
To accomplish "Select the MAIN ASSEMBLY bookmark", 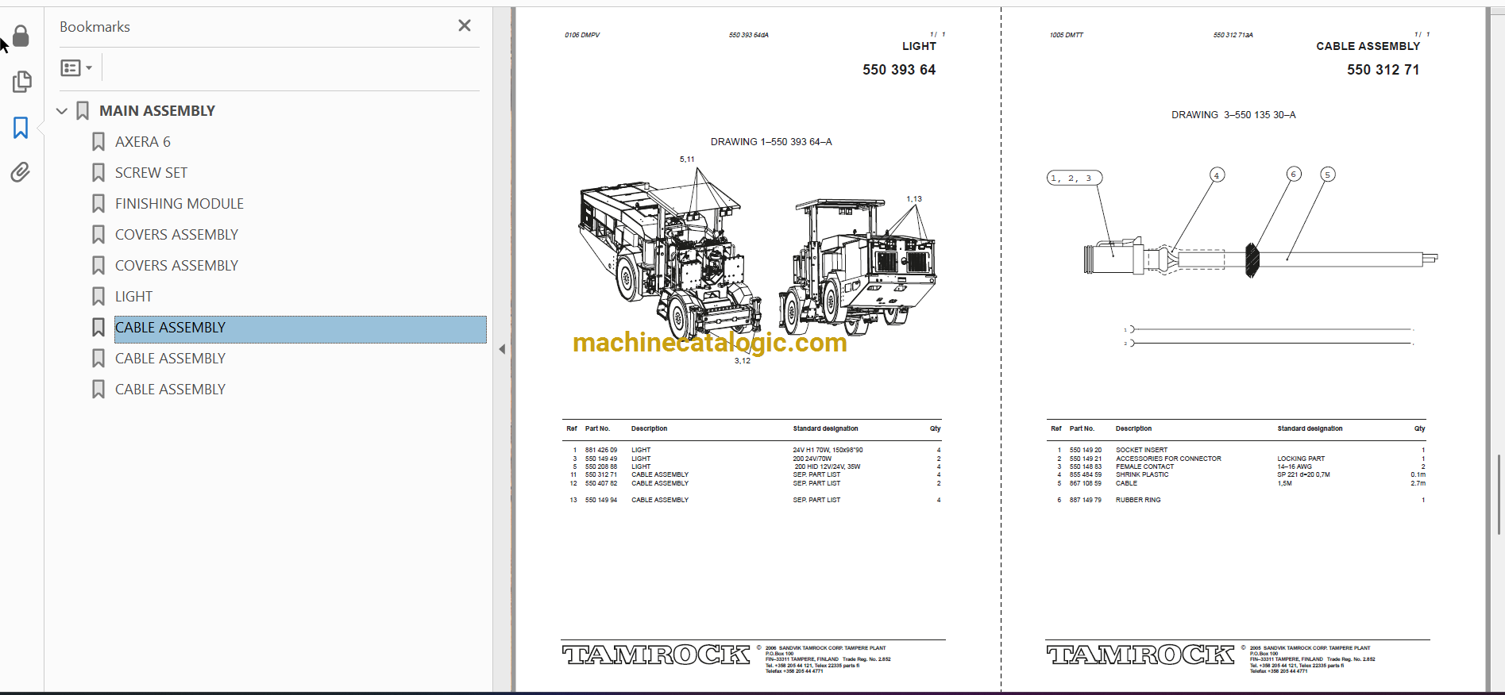I will pos(157,111).
